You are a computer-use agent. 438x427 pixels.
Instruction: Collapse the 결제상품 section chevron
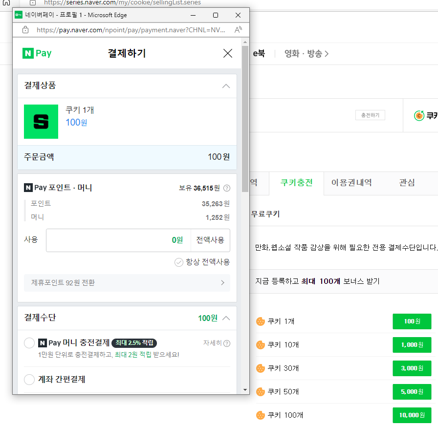[x=226, y=86]
